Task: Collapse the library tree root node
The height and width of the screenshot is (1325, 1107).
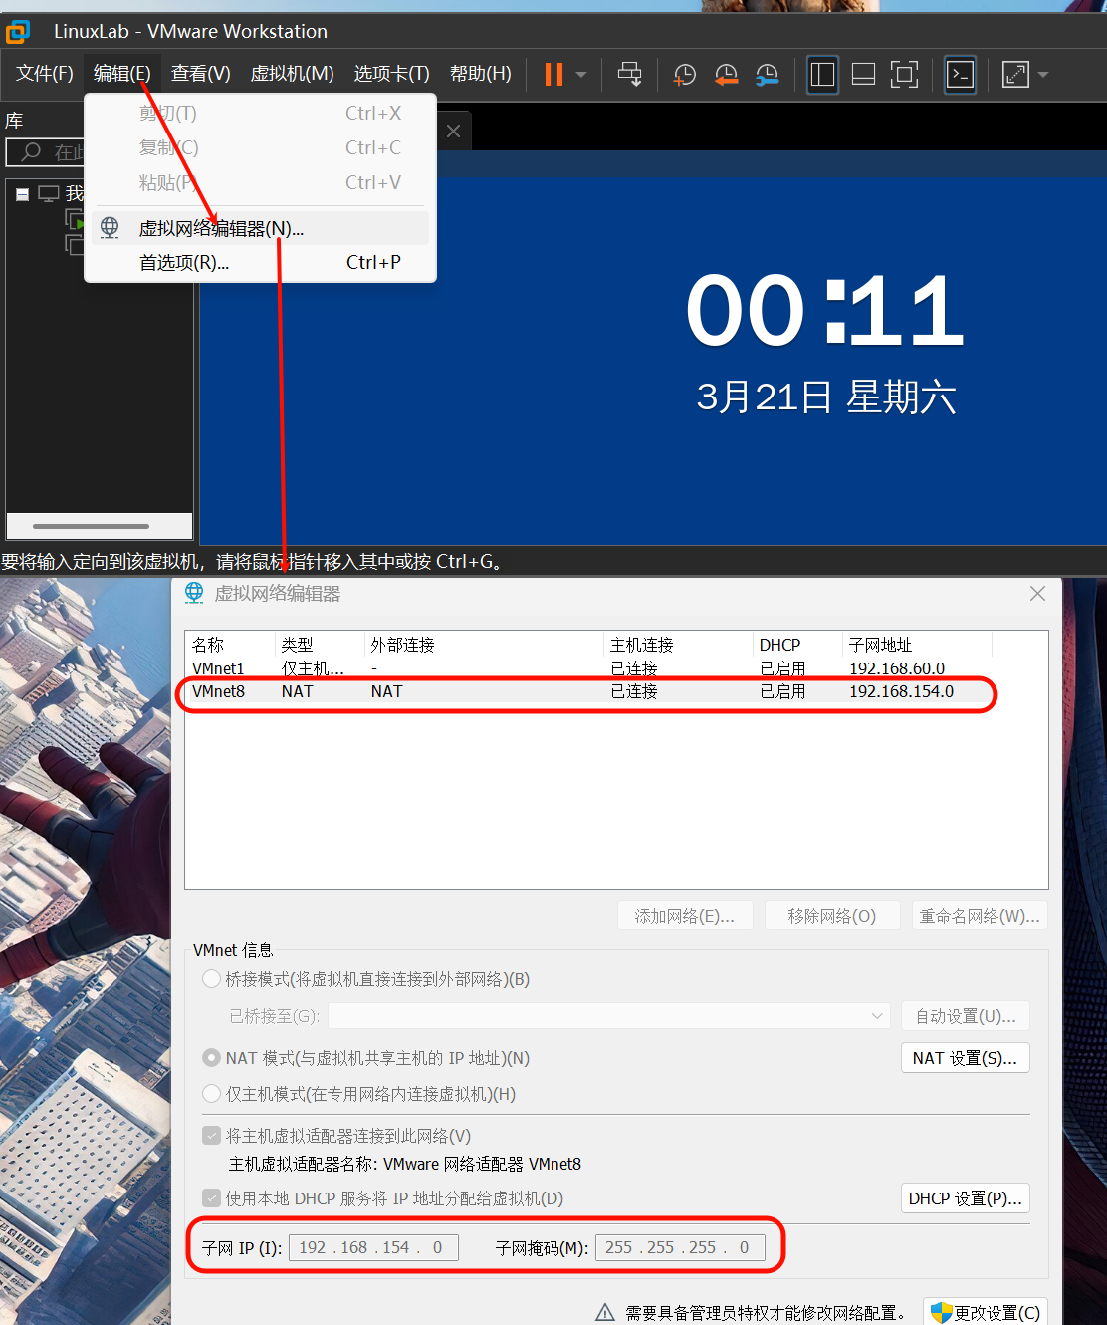Action: pos(22,194)
